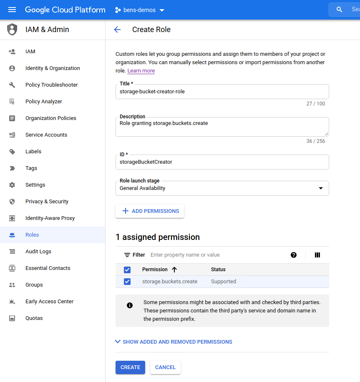
Task: Open Audit Logs from the sidebar
Action: point(38,252)
